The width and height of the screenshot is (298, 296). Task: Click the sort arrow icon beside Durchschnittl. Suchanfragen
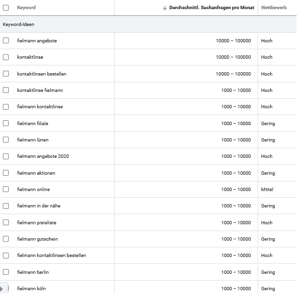[165, 8]
